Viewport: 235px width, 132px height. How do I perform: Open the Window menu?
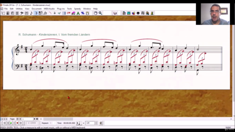(x=87, y=9)
